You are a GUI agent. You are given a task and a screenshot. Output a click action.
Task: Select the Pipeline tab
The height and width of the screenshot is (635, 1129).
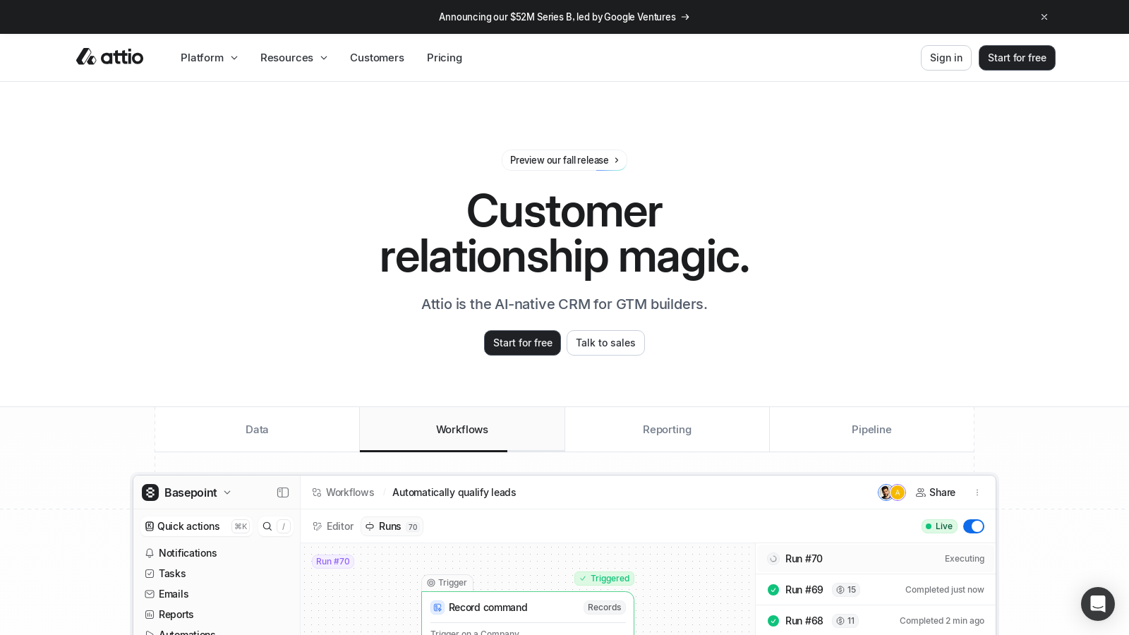[871, 430]
